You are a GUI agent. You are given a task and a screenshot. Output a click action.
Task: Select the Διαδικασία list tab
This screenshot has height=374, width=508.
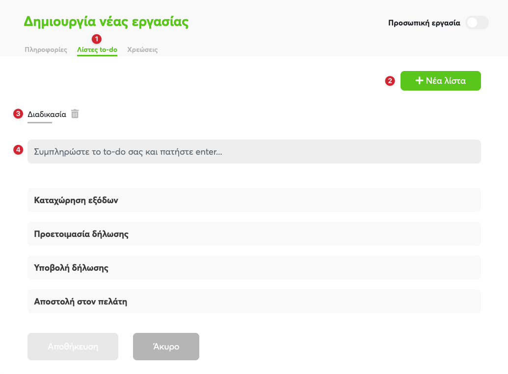[x=47, y=115]
